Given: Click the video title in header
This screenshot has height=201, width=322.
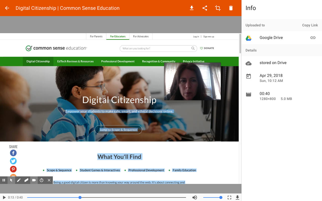Looking at the screenshot, I should click(x=67, y=8).
